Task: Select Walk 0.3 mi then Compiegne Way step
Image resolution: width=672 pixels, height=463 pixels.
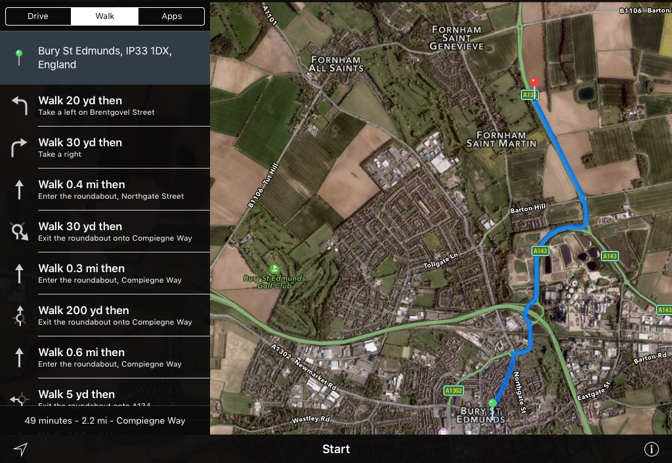Action: pos(105,273)
